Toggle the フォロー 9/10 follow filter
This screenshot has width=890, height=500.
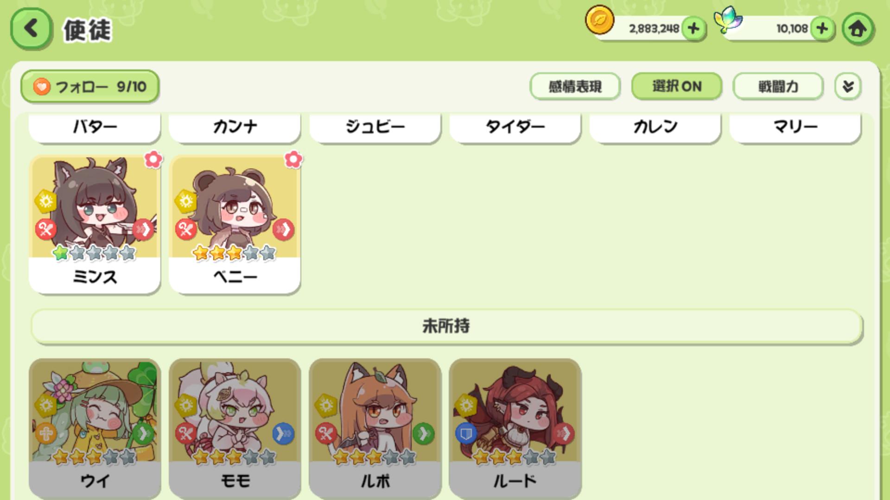click(90, 87)
